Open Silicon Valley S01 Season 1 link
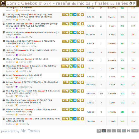Screen dimensions: 139x139 pos(31,110)
